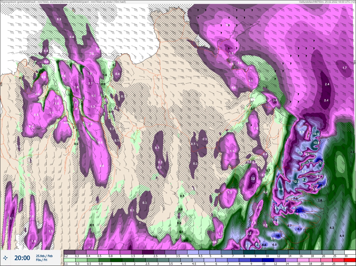Click the precipitation value 10.6 on the map
This screenshot has height=266, width=356.
(316, 134)
